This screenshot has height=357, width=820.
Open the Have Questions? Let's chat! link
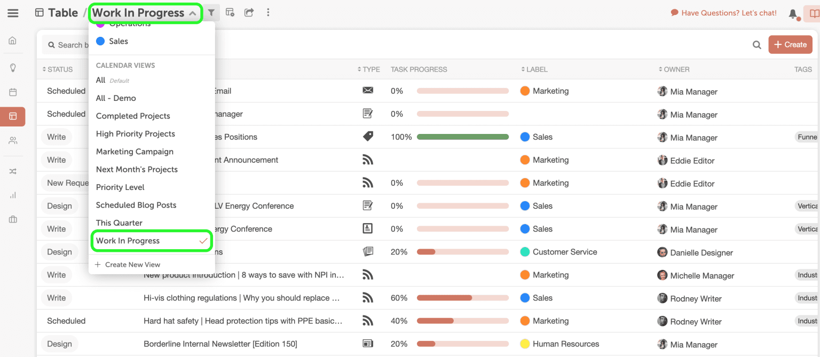[723, 13]
